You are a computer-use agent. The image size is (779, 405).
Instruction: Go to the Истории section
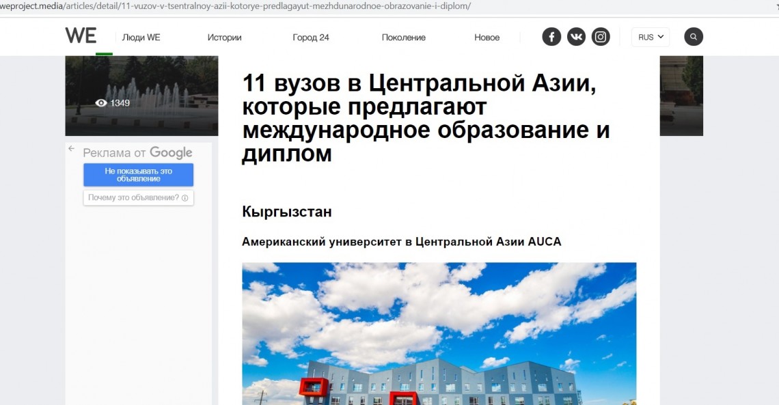[224, 38]
